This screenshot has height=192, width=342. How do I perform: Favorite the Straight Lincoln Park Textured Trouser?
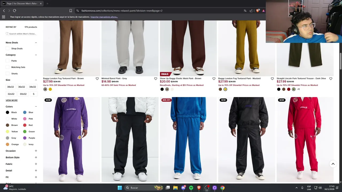[x=331, y=79]
